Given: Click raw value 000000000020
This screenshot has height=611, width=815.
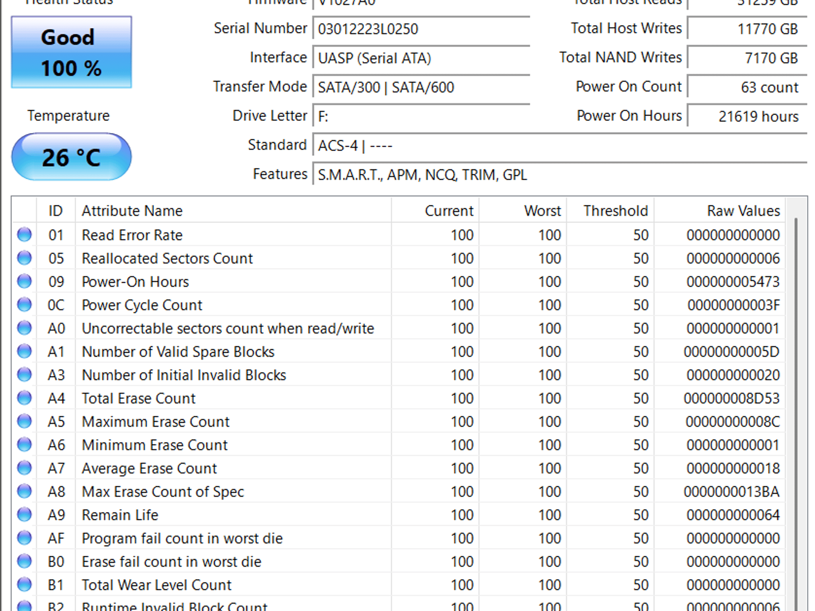Looking at the screenshot, I should (733, 375).
